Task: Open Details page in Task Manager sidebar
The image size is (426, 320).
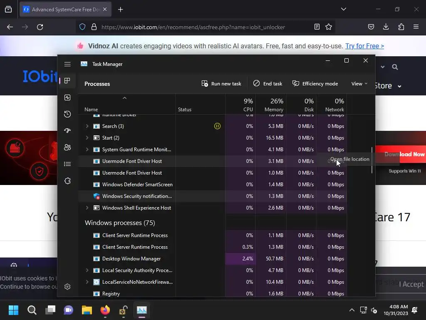Action: (67, 164)
